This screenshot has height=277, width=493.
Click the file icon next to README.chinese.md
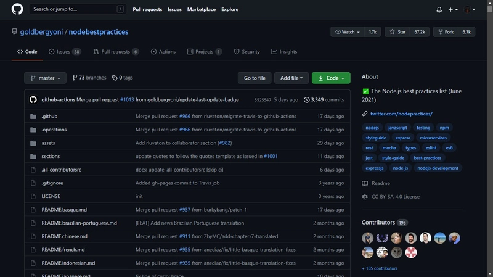pyautogui.click(x=33, y=236)
